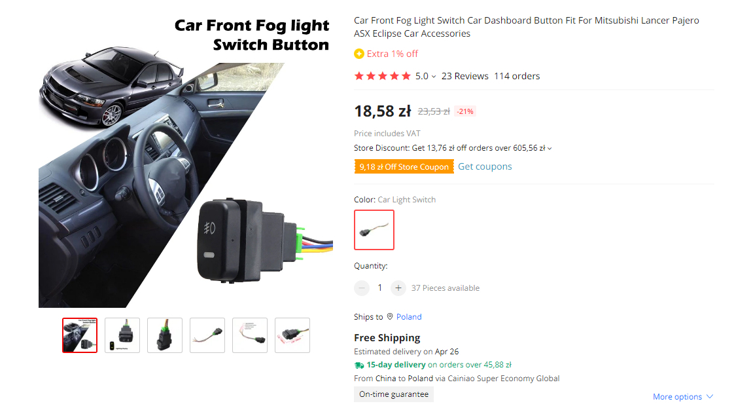This screenshot has width=734, height=410.
Task: Select the first thumbnail with car interior
Action: [80, 335]
